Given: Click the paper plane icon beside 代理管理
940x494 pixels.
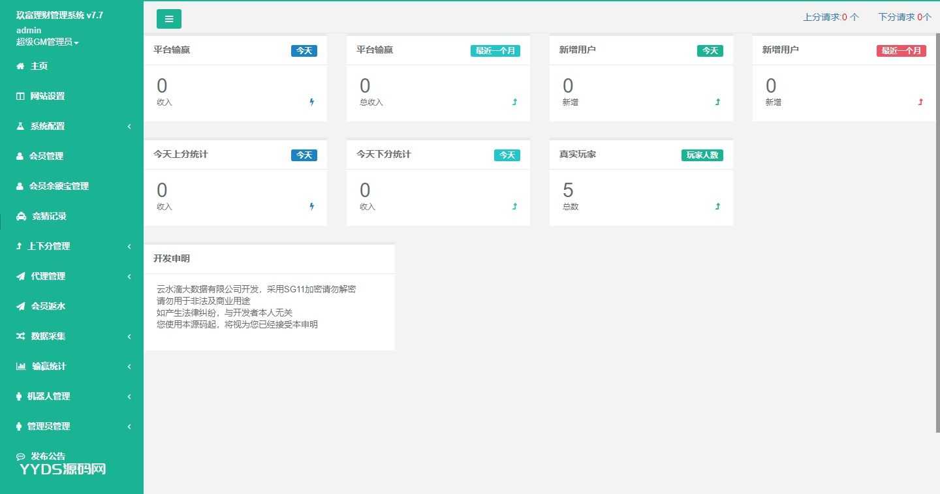Looking at the screenshot, I should click(x=21, y=276).
